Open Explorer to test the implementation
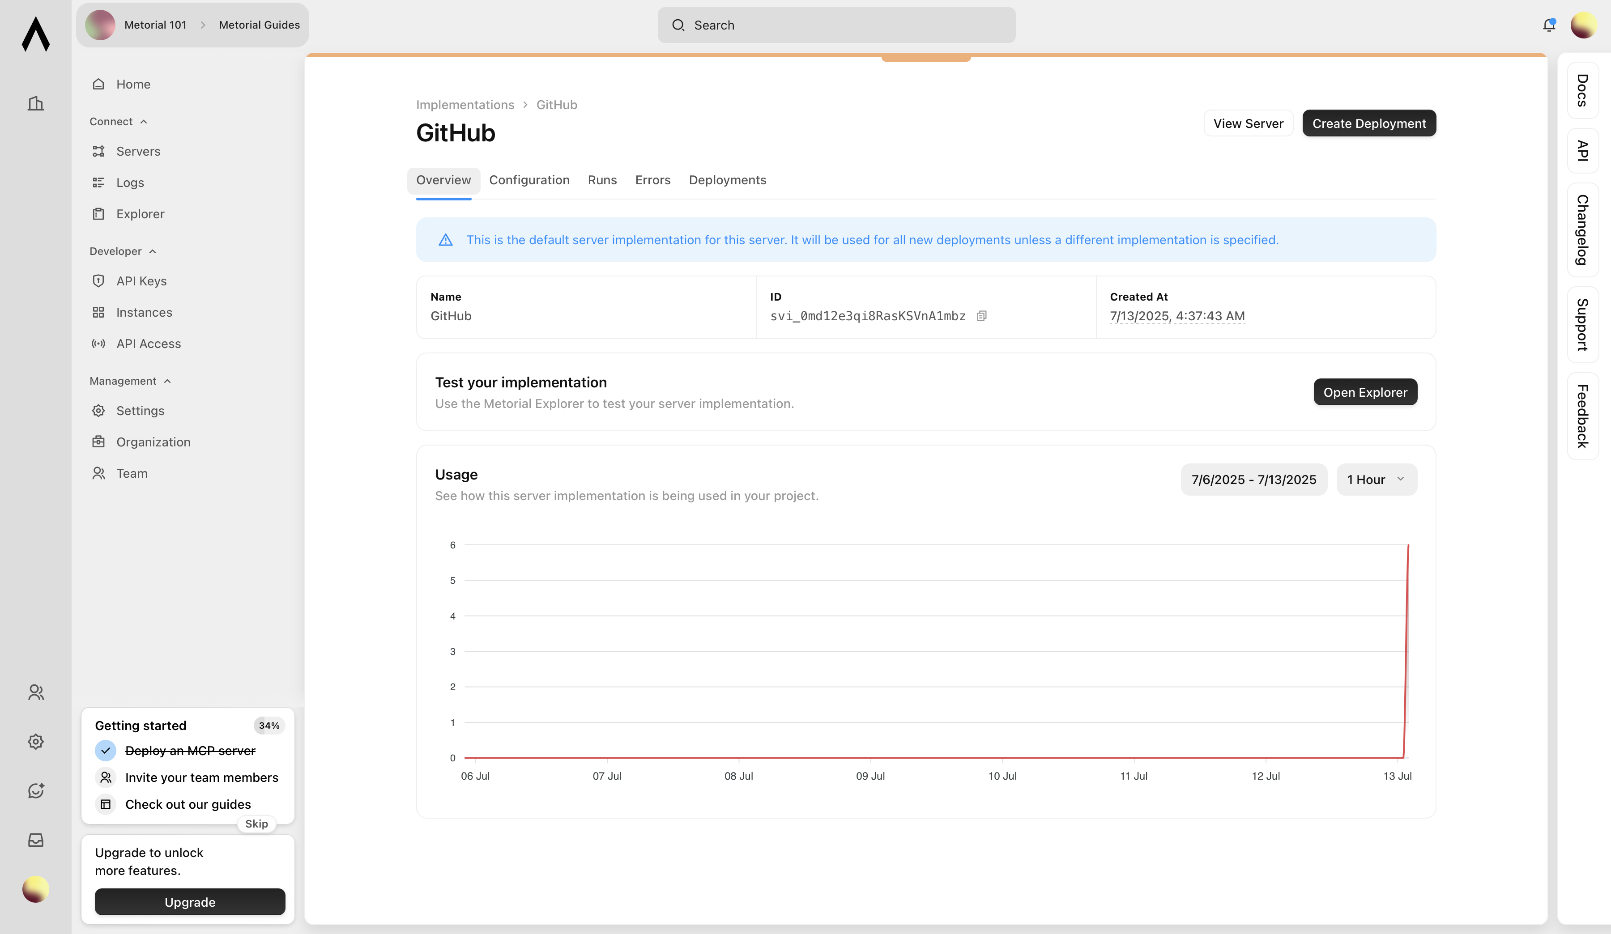 click(1365, 391)
